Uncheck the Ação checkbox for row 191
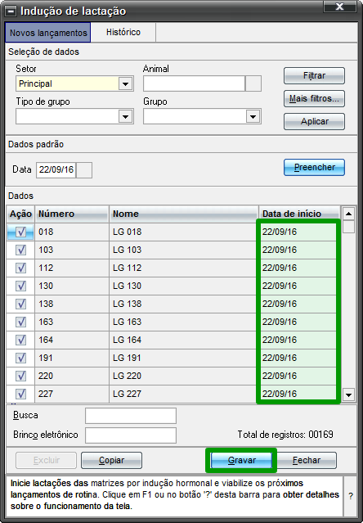The height and width of the screenshot is (523, 363). [20, 358]
